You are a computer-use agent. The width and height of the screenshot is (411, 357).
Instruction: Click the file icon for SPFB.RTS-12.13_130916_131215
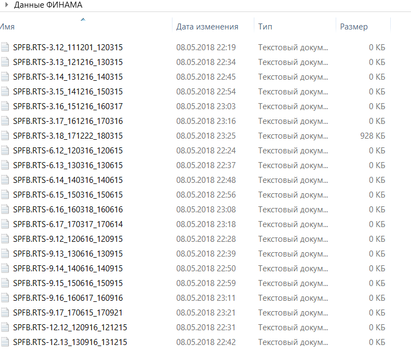point(5,342)
